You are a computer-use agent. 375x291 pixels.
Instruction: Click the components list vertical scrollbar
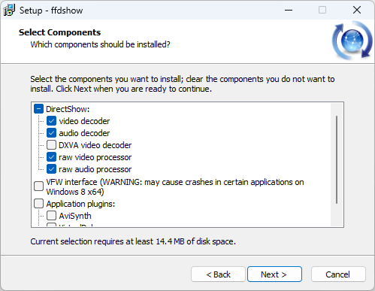[x=337, y=159]
